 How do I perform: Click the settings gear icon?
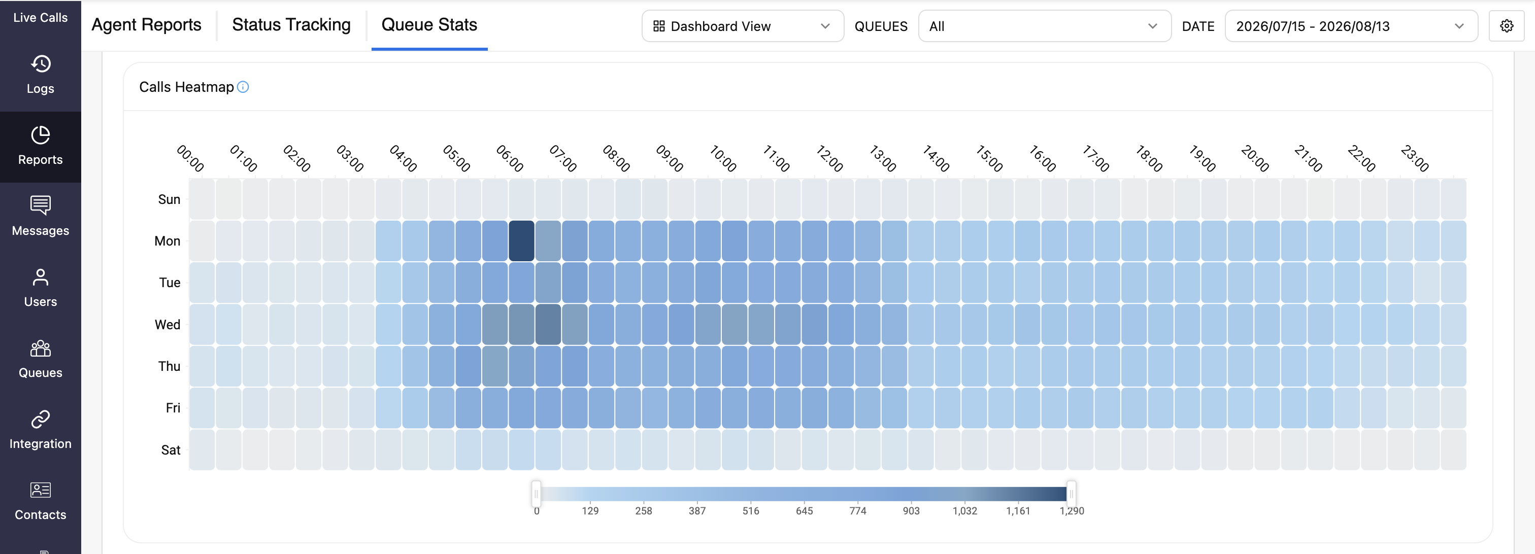tap(1507, 26)
